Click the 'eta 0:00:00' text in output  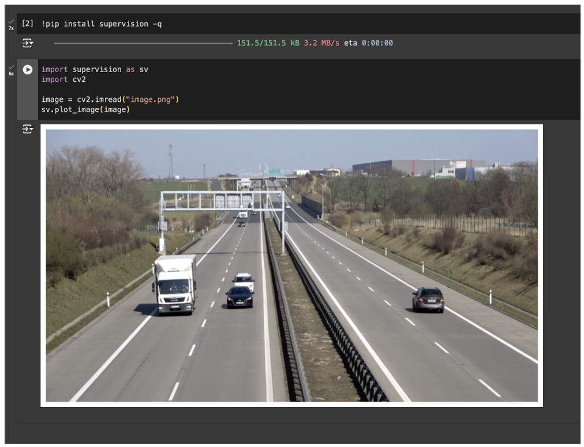[368, 43]
